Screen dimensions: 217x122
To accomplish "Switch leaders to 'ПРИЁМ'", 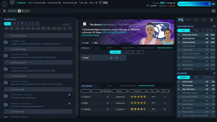I will click(x=196, y=77).
